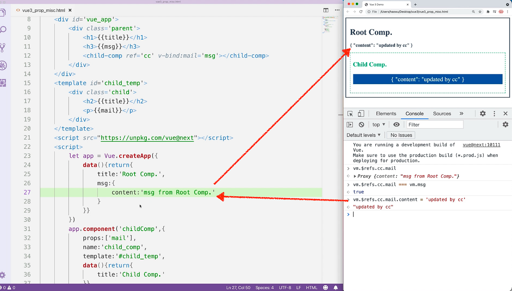Close the DevTools panel
This screenshot has width=512, height=291.
(505, 113)
